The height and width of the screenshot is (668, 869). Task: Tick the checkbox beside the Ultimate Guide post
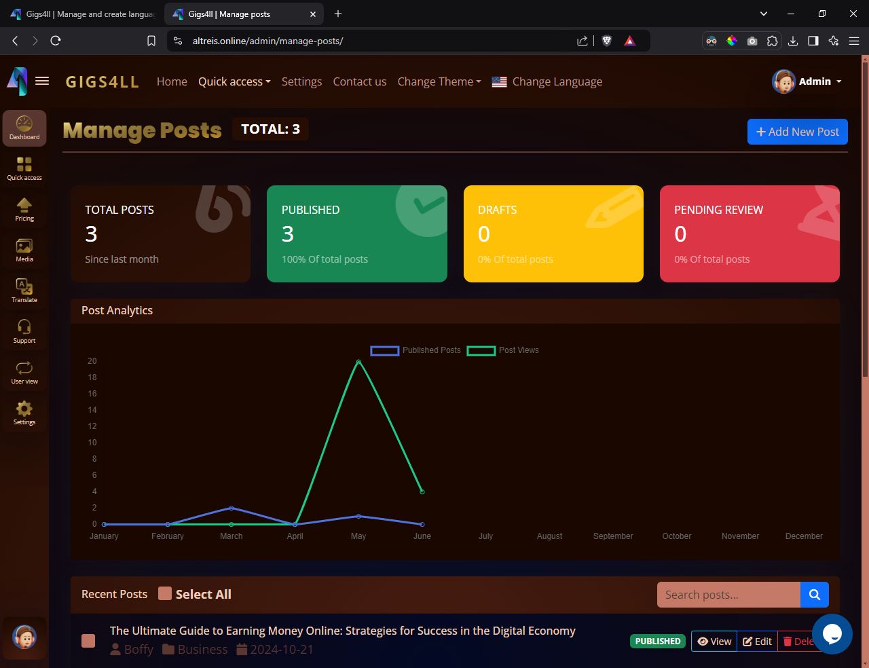[88, 641]
